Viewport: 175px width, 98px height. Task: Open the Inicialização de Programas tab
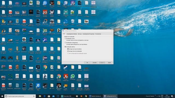coord(88,34)
